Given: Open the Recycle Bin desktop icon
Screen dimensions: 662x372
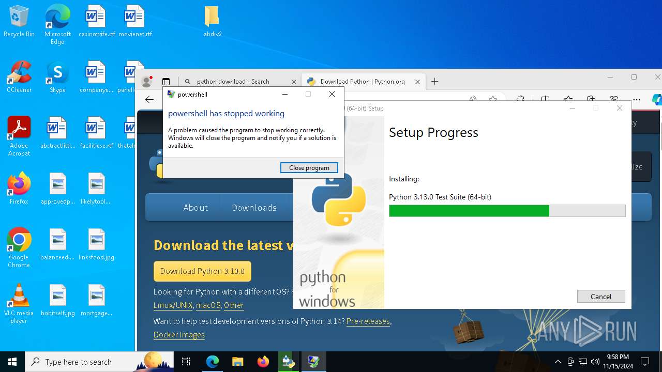Looking at the screenshot, I should pyautogui.click(x=19, y=22).
